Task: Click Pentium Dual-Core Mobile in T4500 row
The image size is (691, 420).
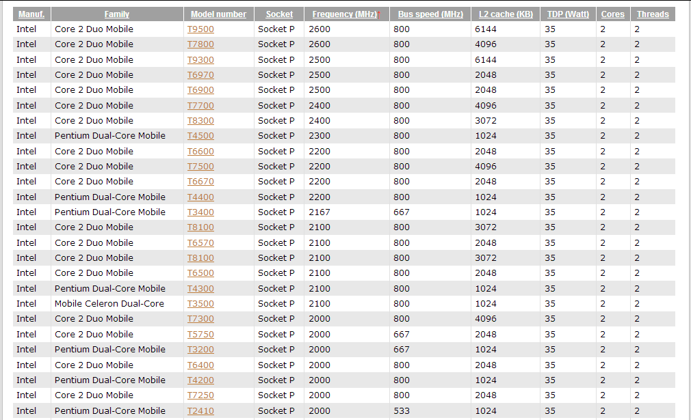Action: click(110, 135)
